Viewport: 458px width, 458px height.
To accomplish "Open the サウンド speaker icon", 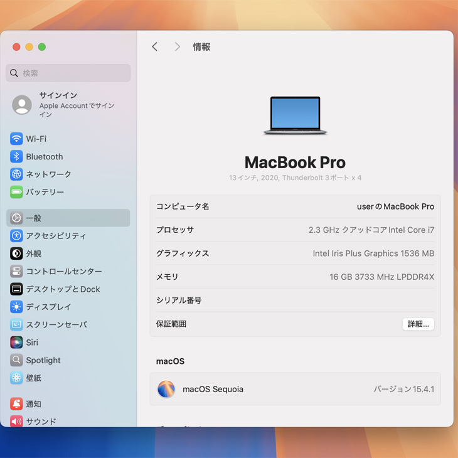I will pos(16,421).
